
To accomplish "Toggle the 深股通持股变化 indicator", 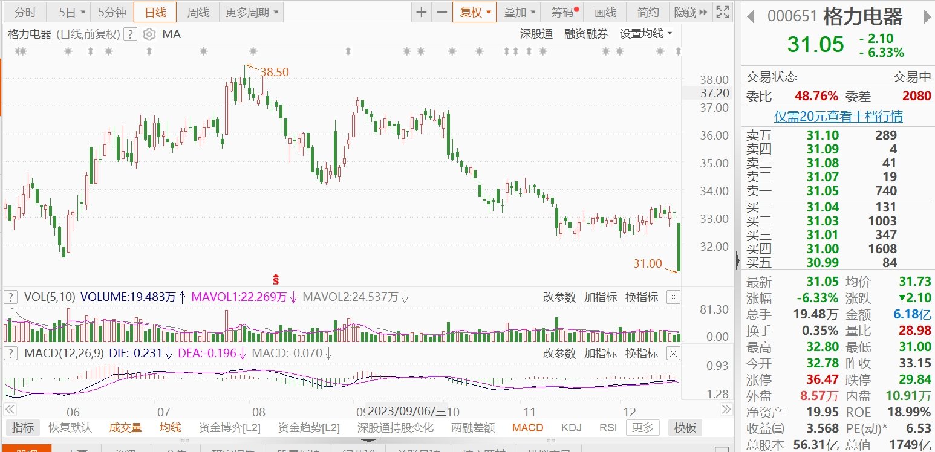I will coord(396,428).
